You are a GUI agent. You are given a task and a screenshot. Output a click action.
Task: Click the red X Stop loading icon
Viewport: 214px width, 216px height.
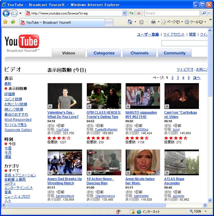coord(139,13)
